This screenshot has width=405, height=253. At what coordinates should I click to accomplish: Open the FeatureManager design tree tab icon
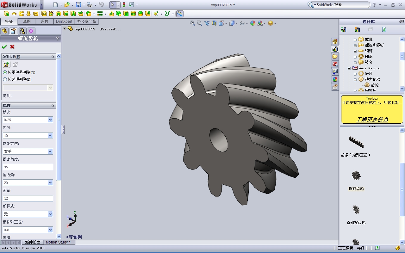[4, 31]
